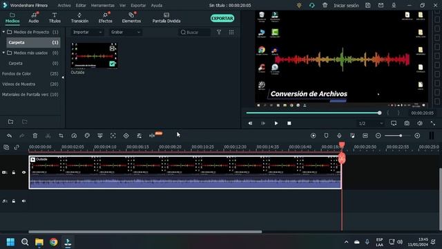
Task: Click the grid view icon
Action: 231,33
